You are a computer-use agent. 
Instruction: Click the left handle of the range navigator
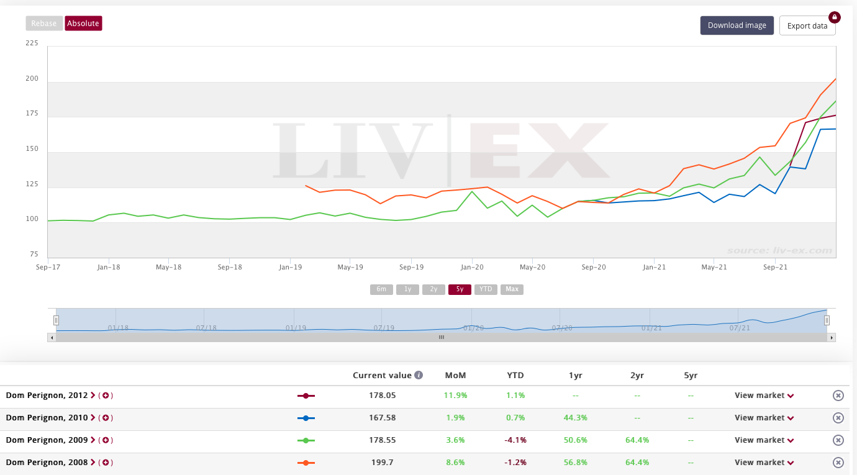click(56, 320)
